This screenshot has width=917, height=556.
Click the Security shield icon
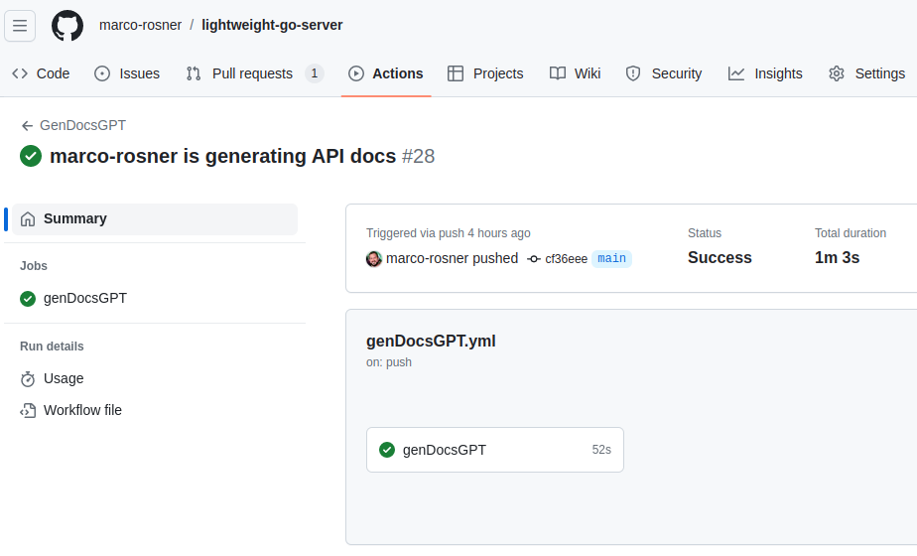click(x=633, y=73)
